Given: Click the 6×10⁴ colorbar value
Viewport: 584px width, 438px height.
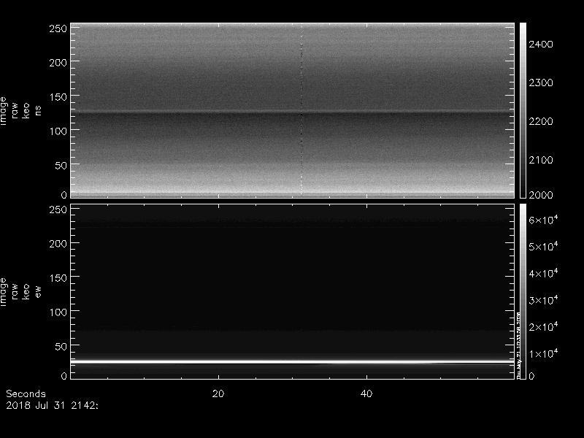Looking at the screenshot, I should click(543, 220).
